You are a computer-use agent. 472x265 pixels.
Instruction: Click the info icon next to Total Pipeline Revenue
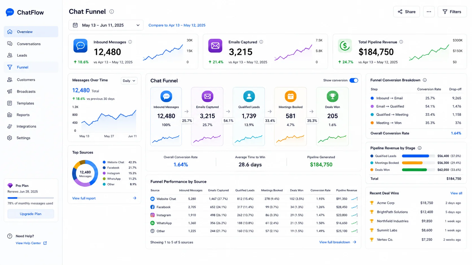click(x=401, y=42)
